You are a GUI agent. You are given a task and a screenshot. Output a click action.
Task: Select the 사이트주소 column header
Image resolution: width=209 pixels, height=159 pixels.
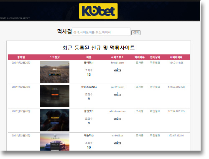tap(117, 57)
